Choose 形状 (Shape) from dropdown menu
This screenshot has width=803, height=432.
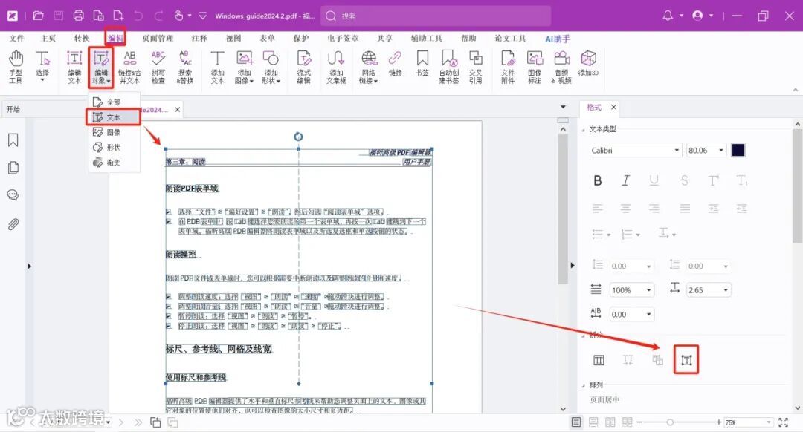click(113, 147)
